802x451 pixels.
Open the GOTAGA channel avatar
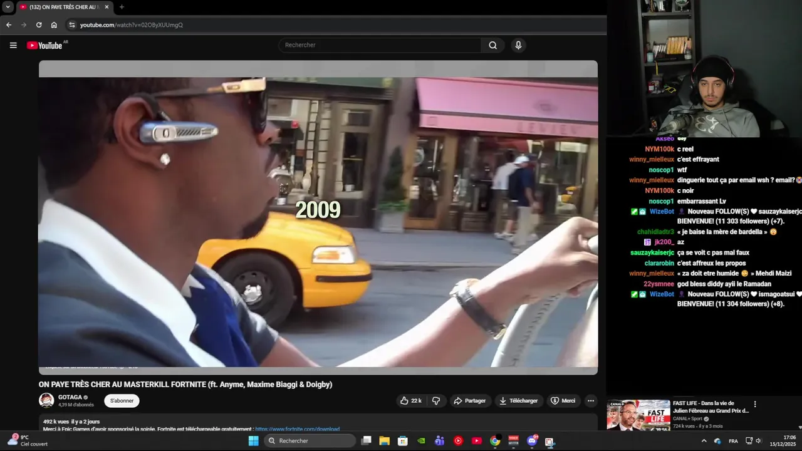coord(46,400)
